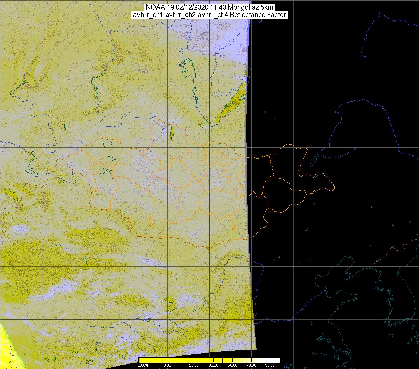Screen dimensions: 419x369
Task: Click the solid yellow start of the colorbar
Action: (x=153, y=360)
